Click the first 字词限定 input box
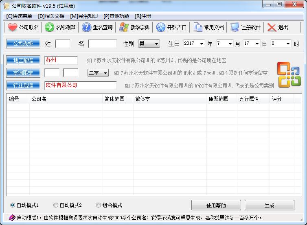Viewport: 307px width, 225px height. pos(52,73)
